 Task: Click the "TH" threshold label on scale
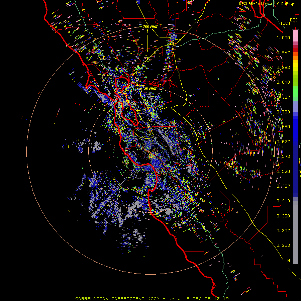(287, 261)
